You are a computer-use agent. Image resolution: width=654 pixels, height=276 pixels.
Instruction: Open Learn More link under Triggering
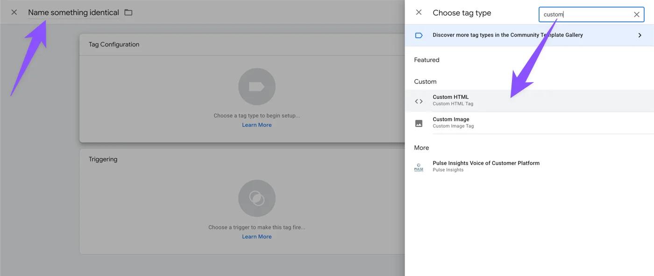click(x=256, y=237)
